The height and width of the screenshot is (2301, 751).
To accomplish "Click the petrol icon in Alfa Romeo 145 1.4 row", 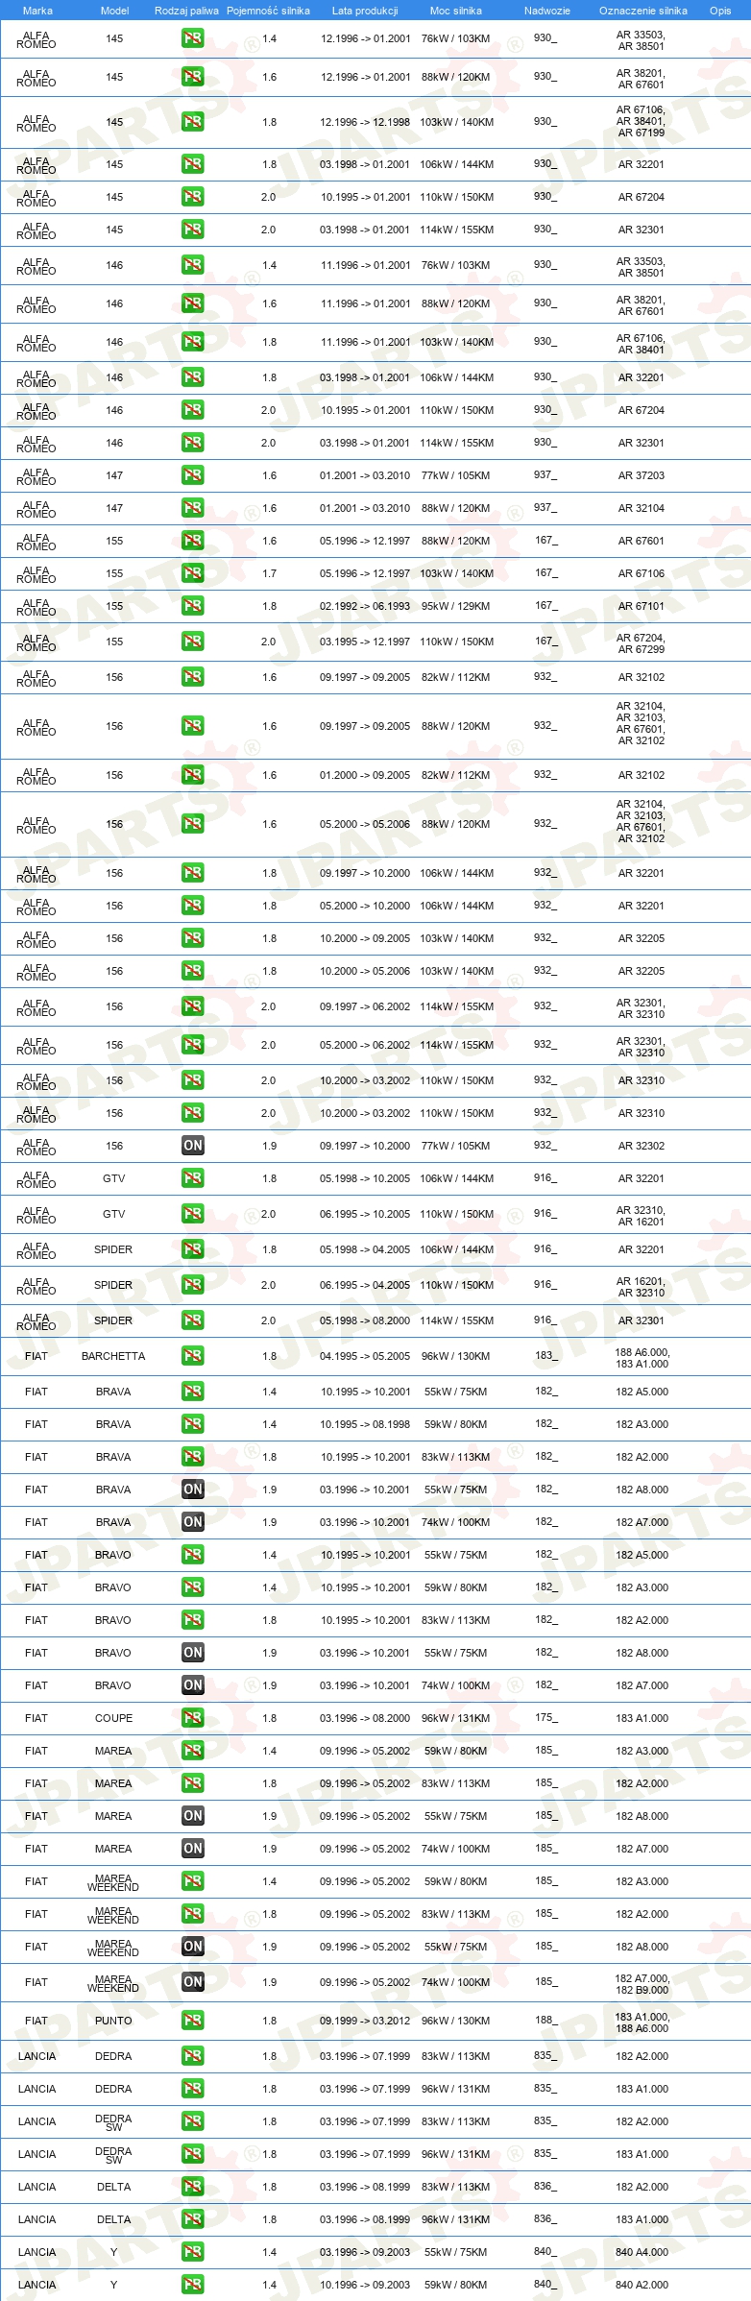I will [x=192, y=39].
